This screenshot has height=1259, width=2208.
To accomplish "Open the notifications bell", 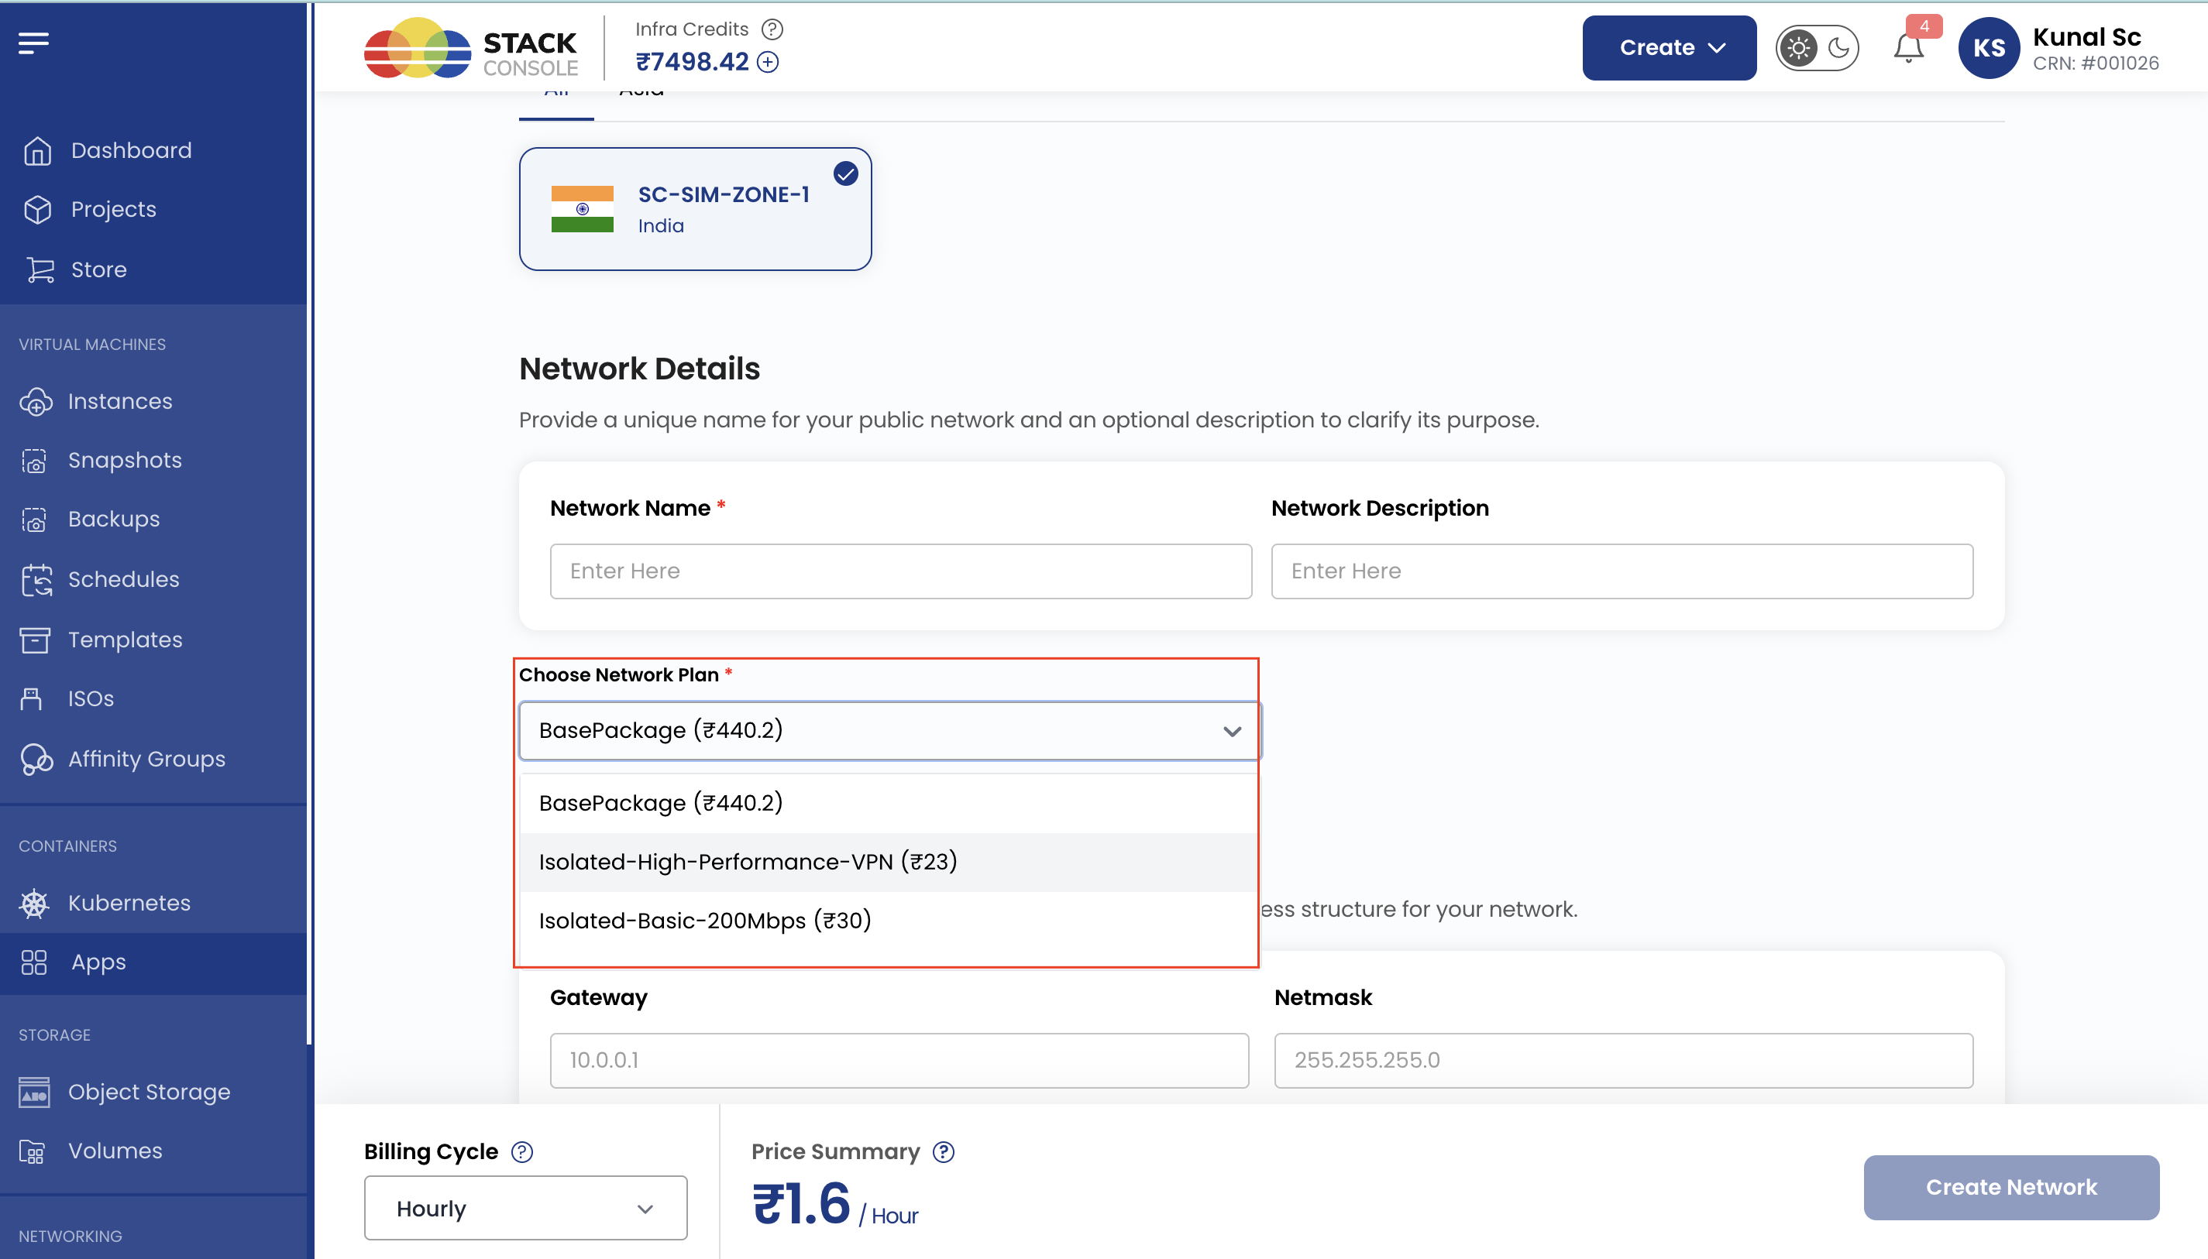I will pyautogui.click(x=1907, y=46).
